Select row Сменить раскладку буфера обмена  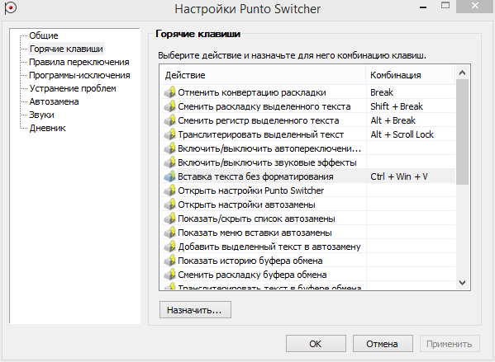coord(307,275)
